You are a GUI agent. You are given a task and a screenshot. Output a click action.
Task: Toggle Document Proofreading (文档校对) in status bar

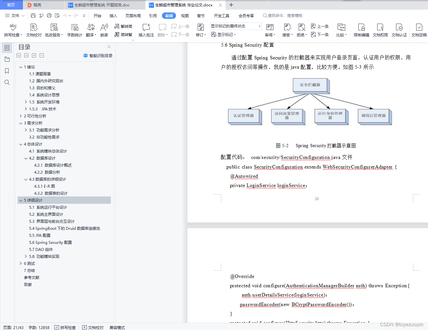click(93, 327)
